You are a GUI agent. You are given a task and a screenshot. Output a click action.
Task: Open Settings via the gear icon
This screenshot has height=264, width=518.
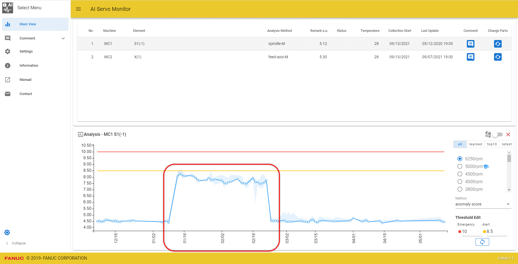tap(8, 51)
